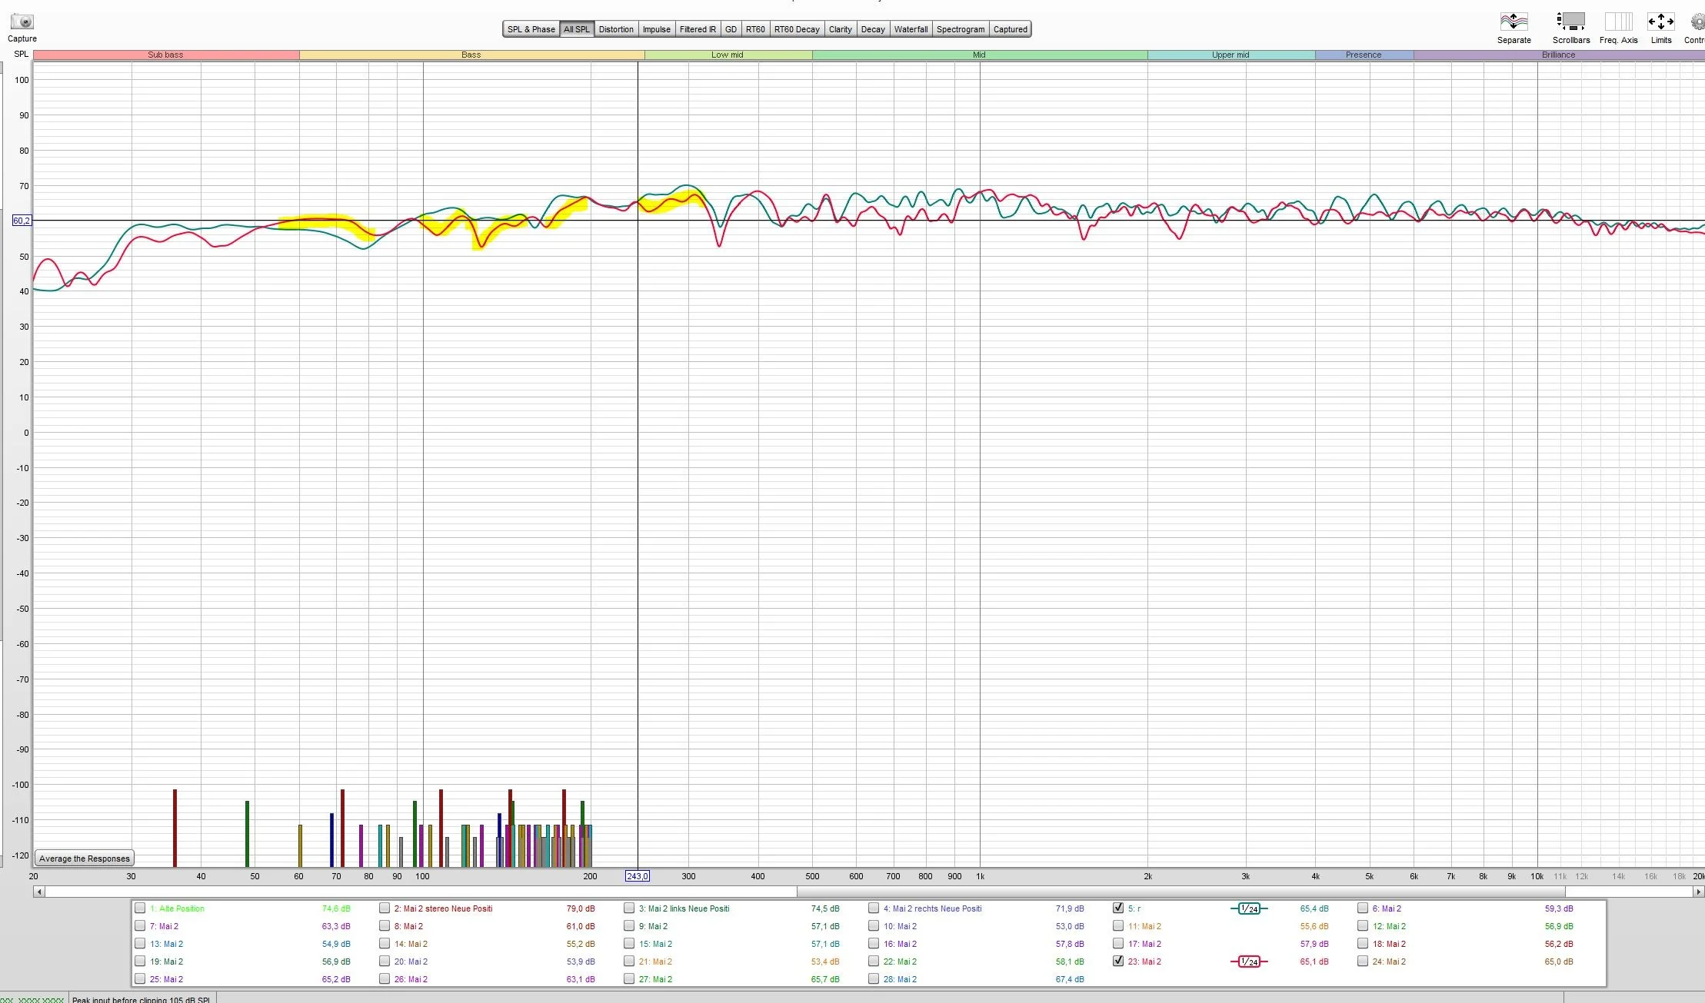1705x1003 pixels.
Task: Switch to the Distortion tab
Action: tap(616, 29)
